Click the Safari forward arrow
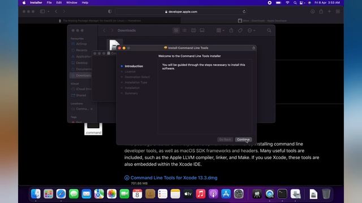Image resolution: width=362 pixels, height=203 pixels. tap(64, 11)
